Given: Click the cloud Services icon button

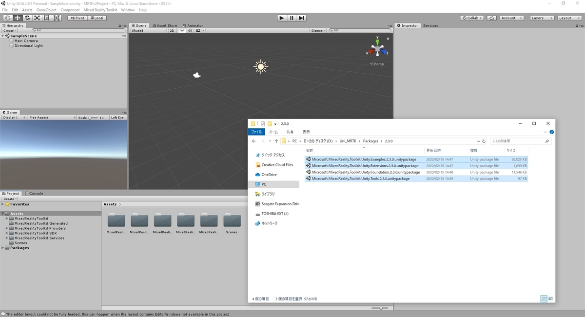Looking at the screenshot, I should click(491, 18).
